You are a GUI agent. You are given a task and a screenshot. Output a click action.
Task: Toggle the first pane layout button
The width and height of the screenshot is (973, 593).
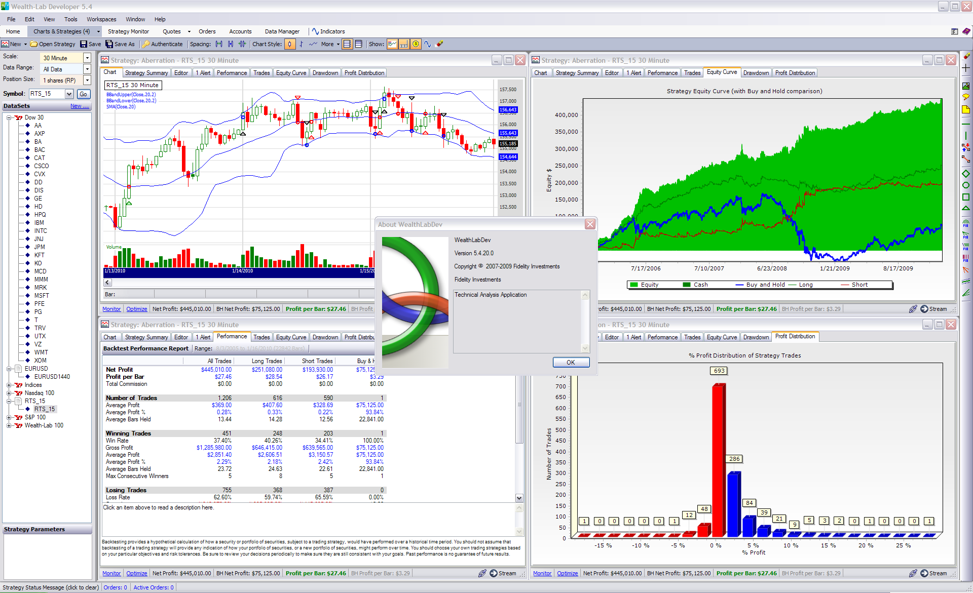[x=347, y=44]
